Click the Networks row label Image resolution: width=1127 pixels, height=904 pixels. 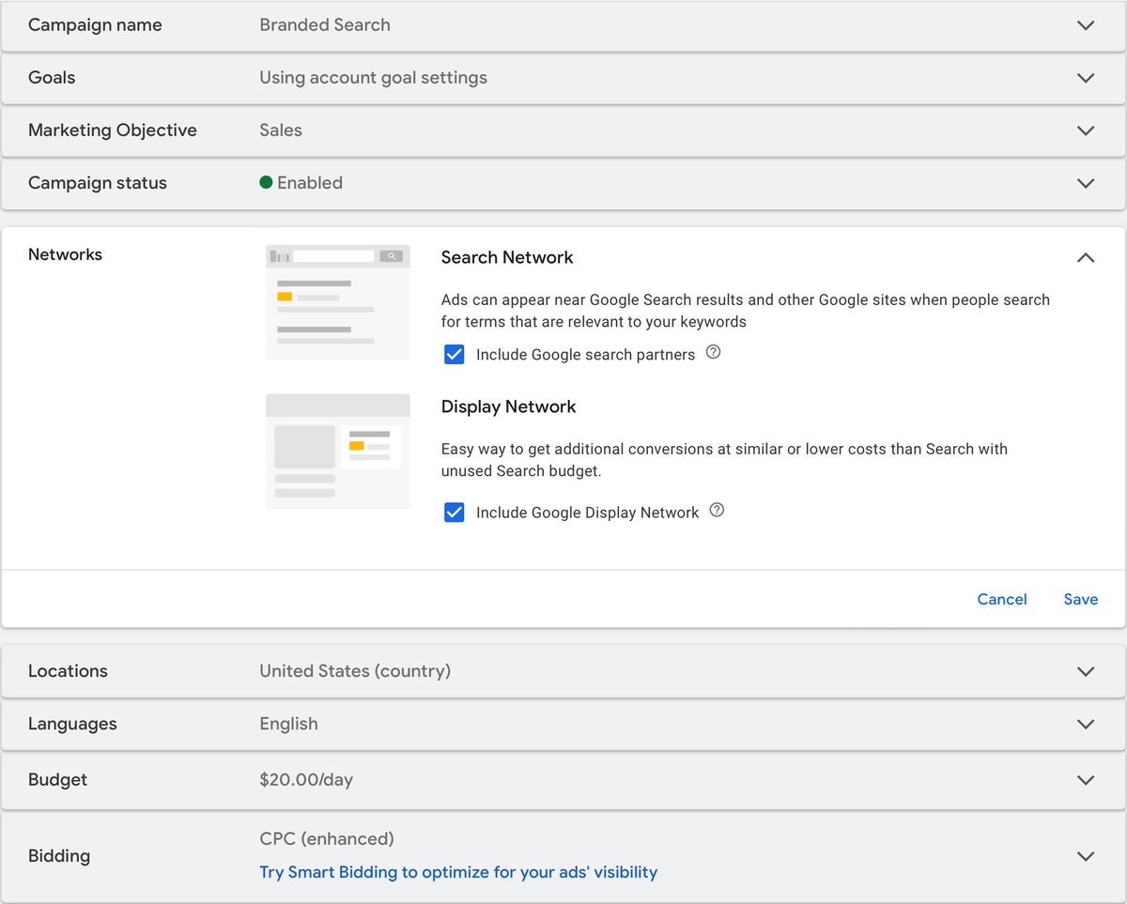[65, 254]
